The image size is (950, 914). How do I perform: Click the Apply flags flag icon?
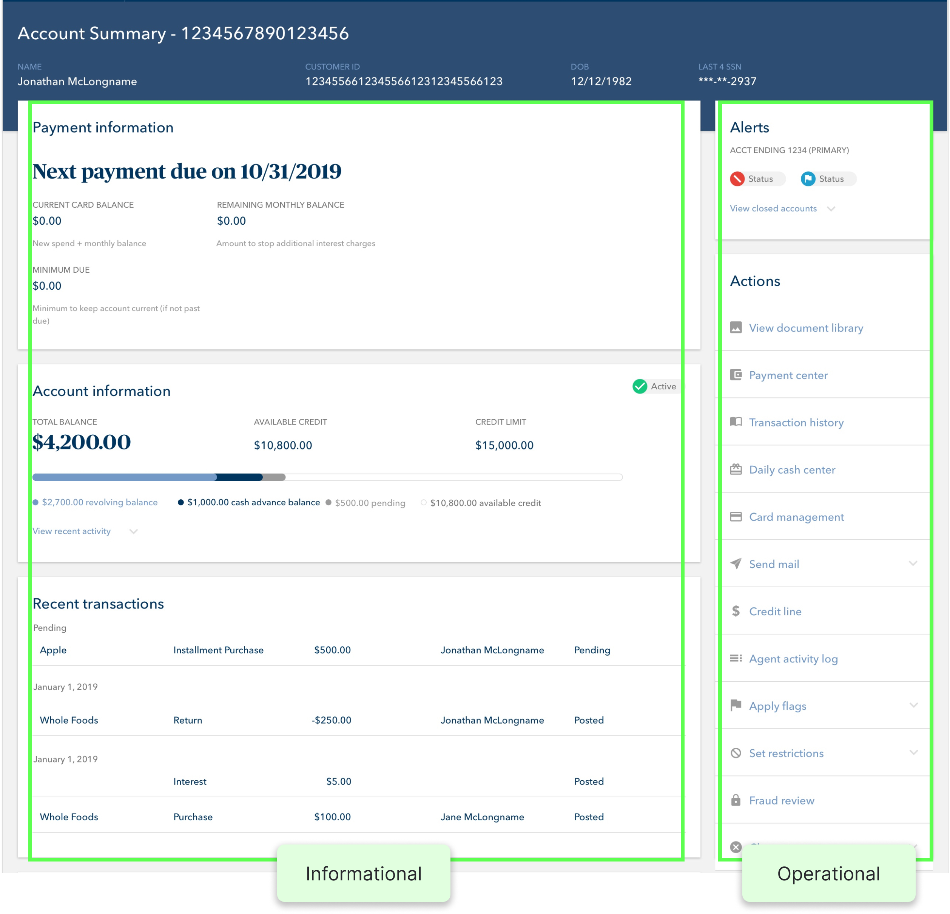(736, 705)
